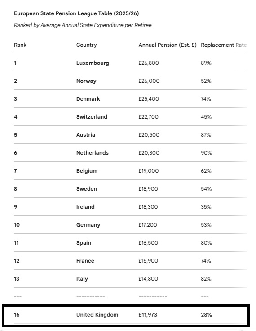
Task: Select the Denmark row name
Action: [88, 99]
